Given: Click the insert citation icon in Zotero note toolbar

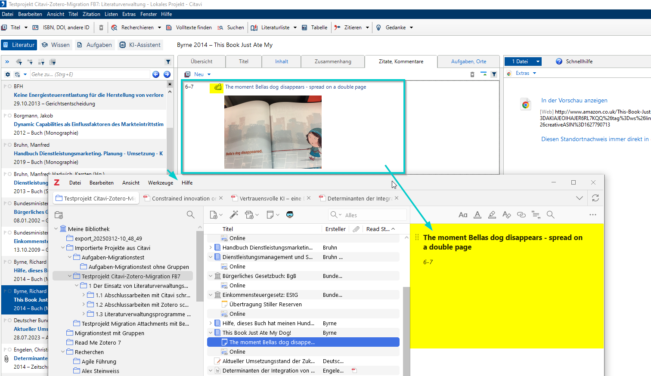Looking at the screenshot, I should click(x=536, y=215).
